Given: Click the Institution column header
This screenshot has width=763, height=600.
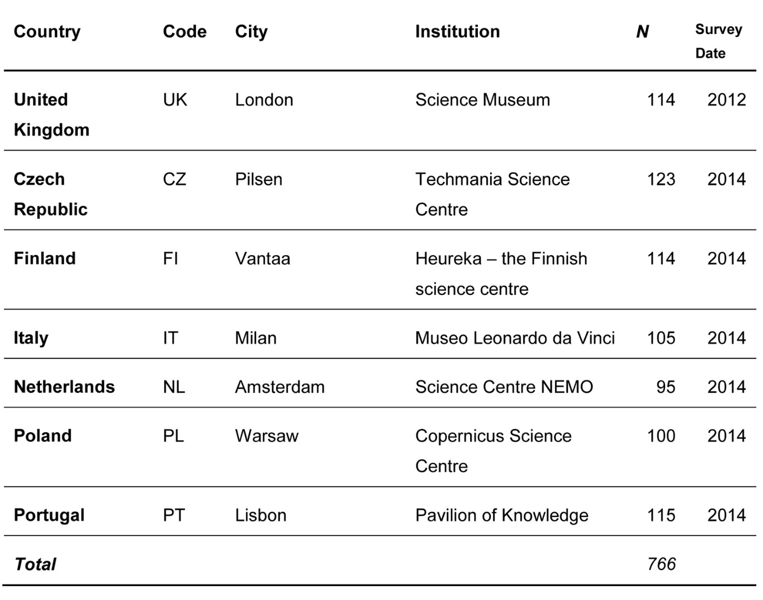Looking at the screenshot, I should point(457,32).
